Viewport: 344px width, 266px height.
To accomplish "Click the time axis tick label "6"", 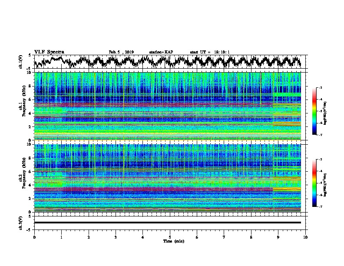I will tap(197, 237).
